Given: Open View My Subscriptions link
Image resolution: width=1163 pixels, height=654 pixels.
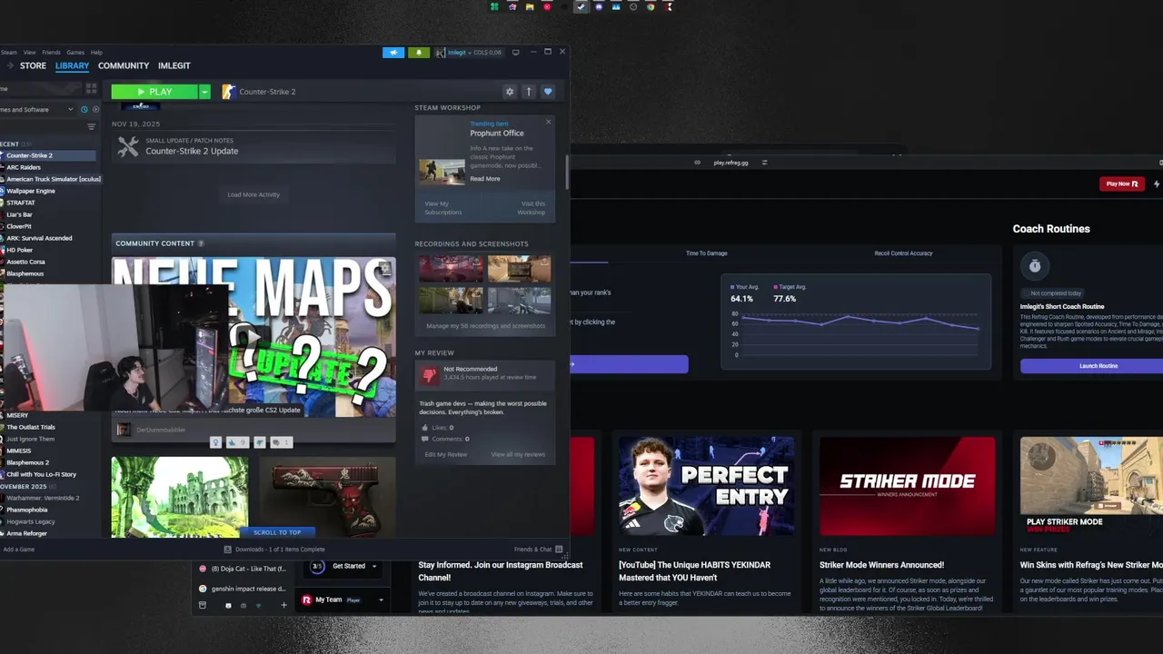Looking at the screenshot, I should click(443, 208).
